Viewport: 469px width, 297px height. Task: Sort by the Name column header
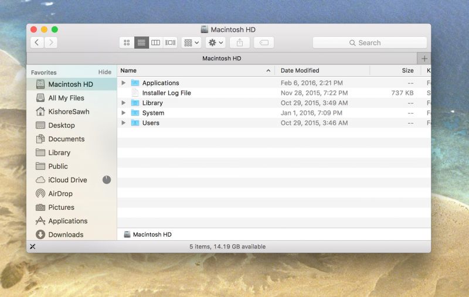(196, 70)
